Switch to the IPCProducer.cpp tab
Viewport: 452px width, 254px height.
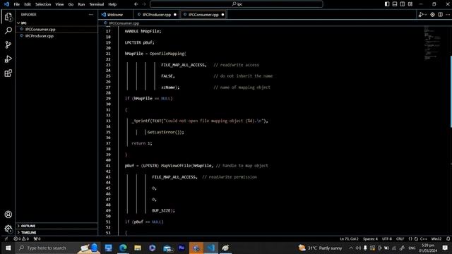pos(157,15)
